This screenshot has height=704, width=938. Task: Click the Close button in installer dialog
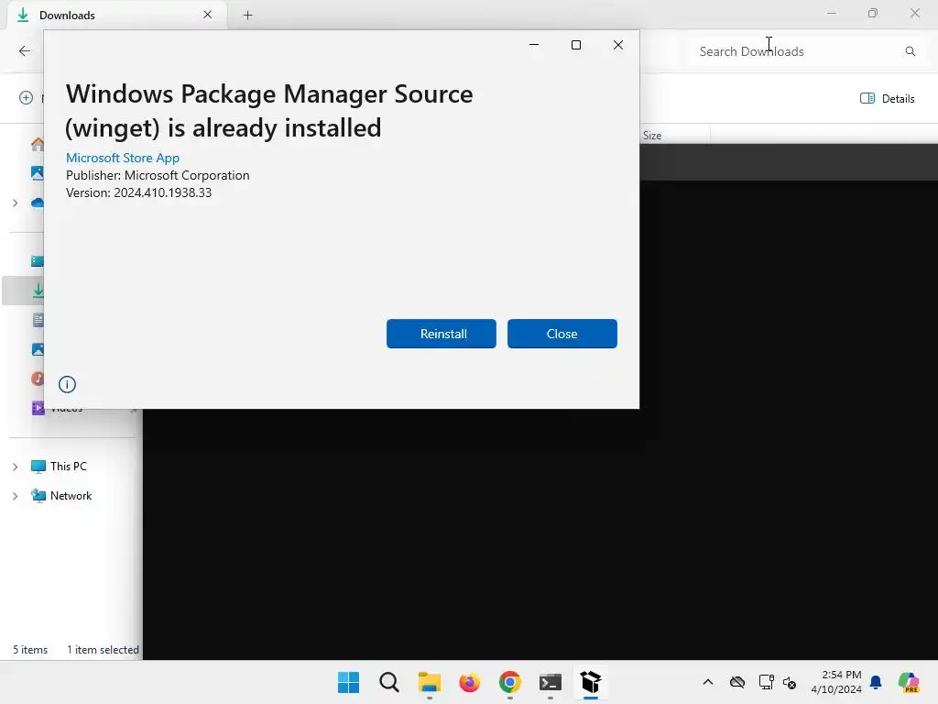point(562,334)
